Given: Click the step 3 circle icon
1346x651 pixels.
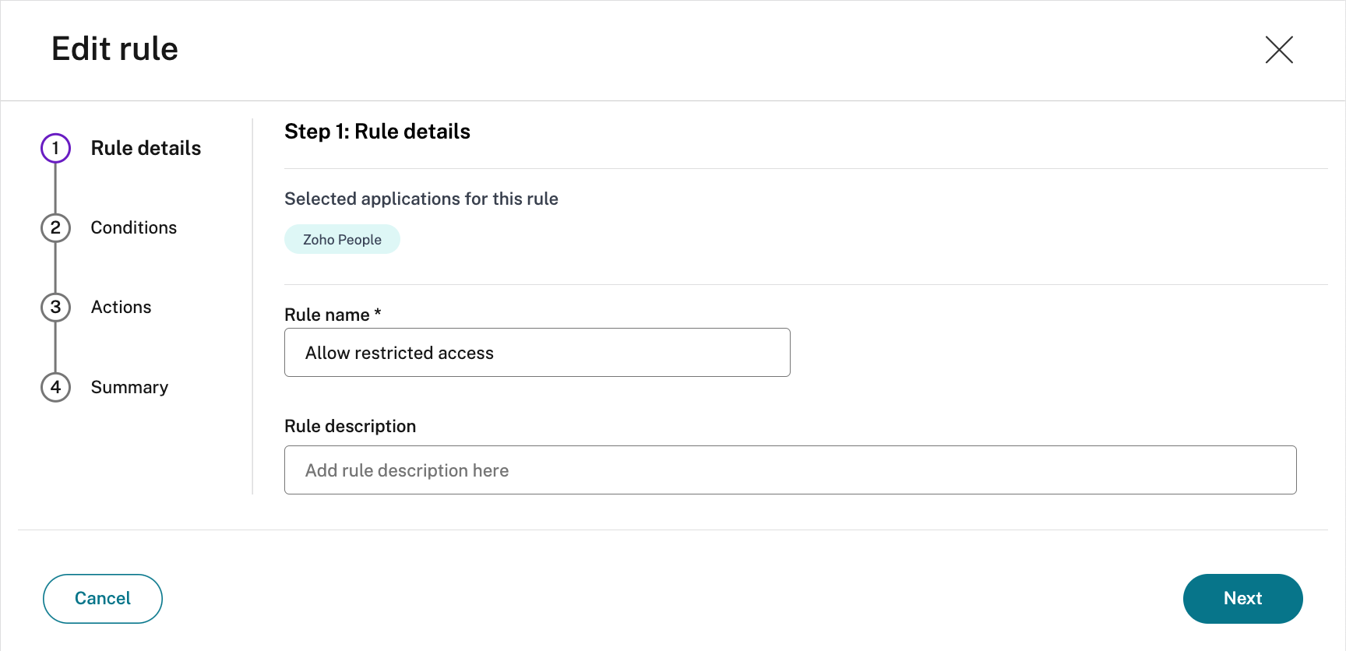Looking at the screenshot, I should click(x=55, y=307).
